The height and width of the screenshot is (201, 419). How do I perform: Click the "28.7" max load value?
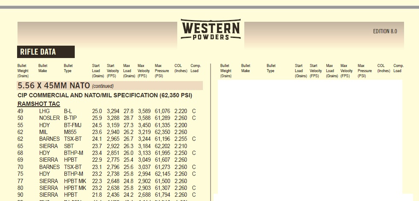point(128,118)
